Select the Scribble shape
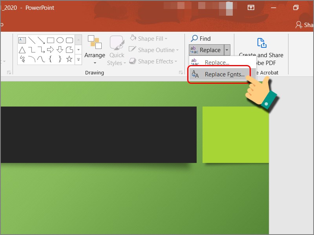314x235 pixels. coord(22,59)
